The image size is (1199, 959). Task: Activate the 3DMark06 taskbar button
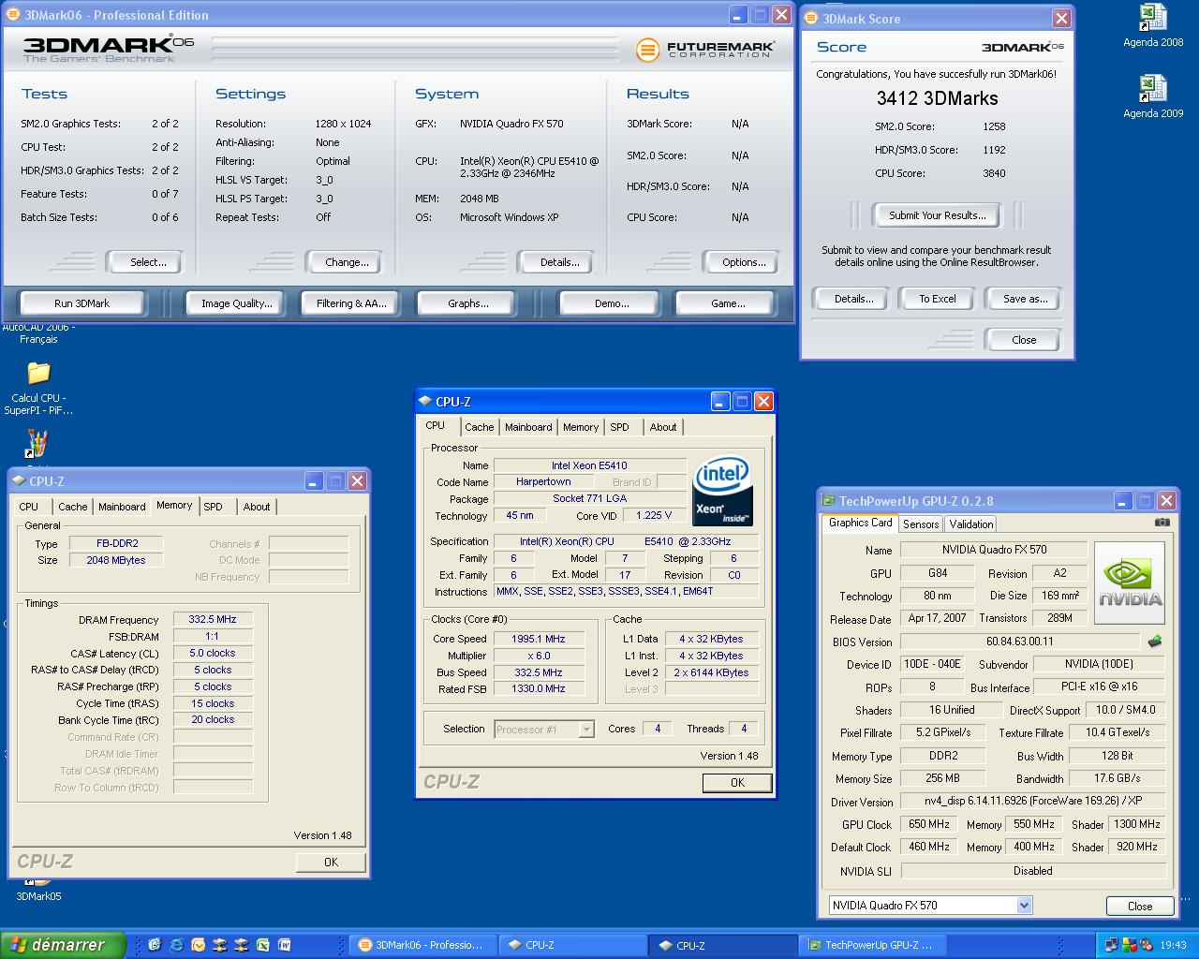pos(422,945)
